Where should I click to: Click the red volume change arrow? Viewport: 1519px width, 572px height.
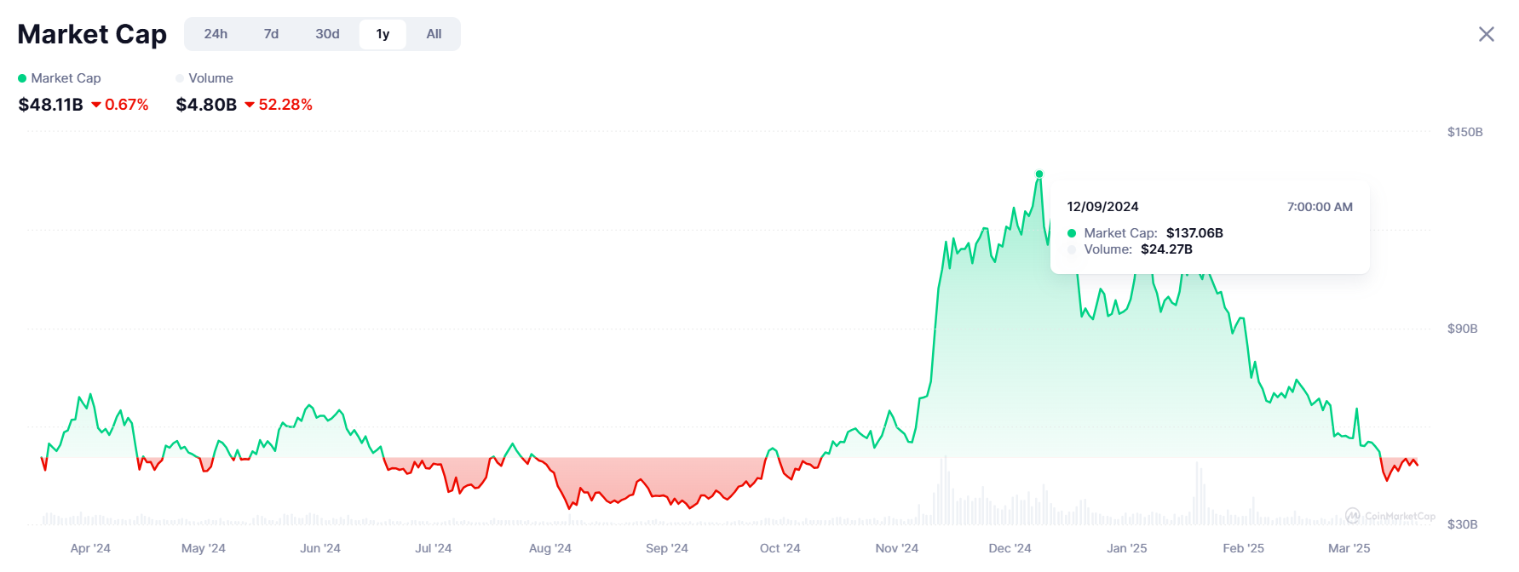(250, 105)
